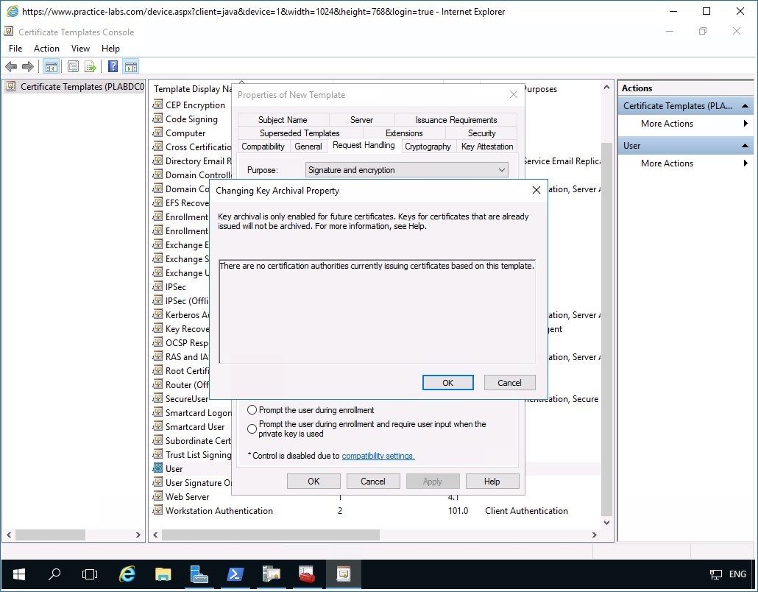Click OK in the Changing Key Archival Property dialog
The width and height of the screenshot is (758, 592).
447,382
